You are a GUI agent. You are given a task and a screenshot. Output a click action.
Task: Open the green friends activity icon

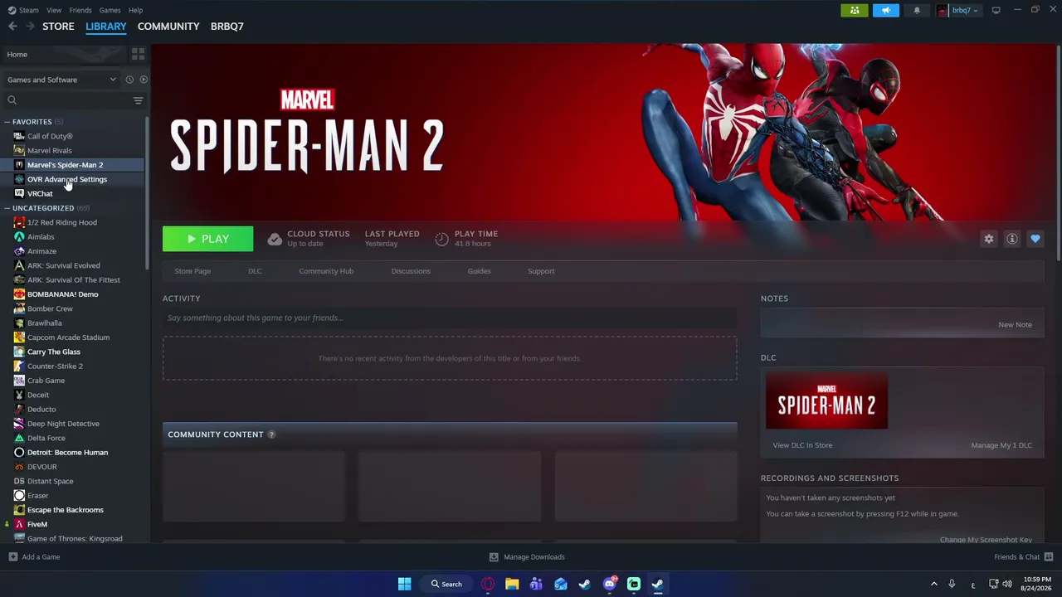pos(854,10)
